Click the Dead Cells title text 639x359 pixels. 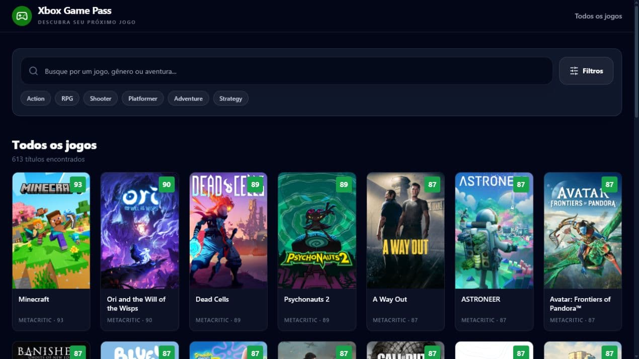pos(212,299)
